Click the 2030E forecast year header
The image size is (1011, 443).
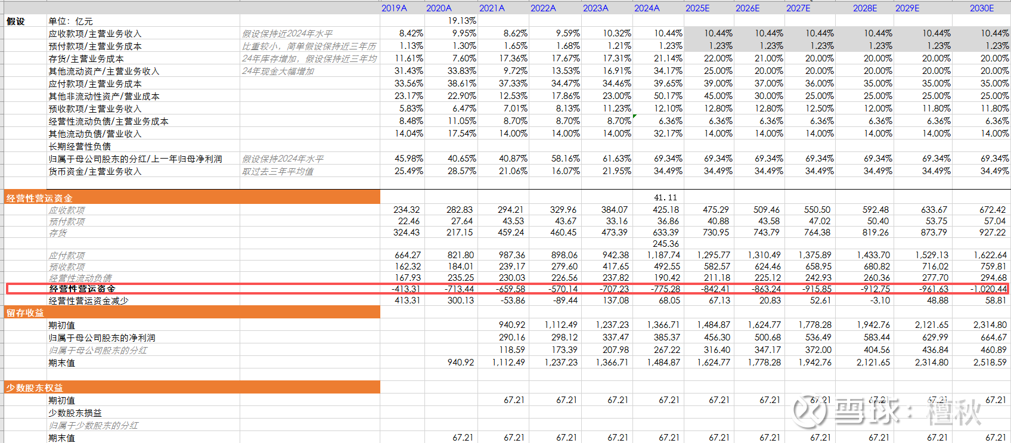pos(982,8)
